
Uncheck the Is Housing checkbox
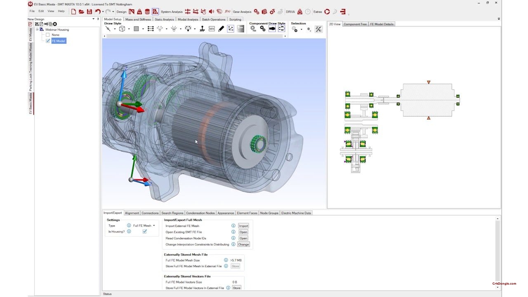pyautogui.click(x=145, y=232)
